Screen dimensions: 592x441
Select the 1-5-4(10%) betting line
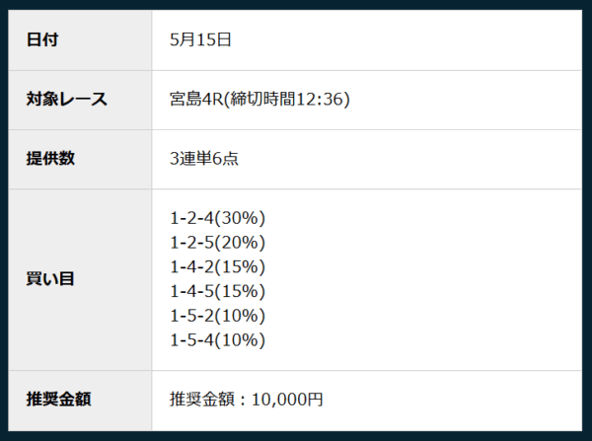coord(218,340)
